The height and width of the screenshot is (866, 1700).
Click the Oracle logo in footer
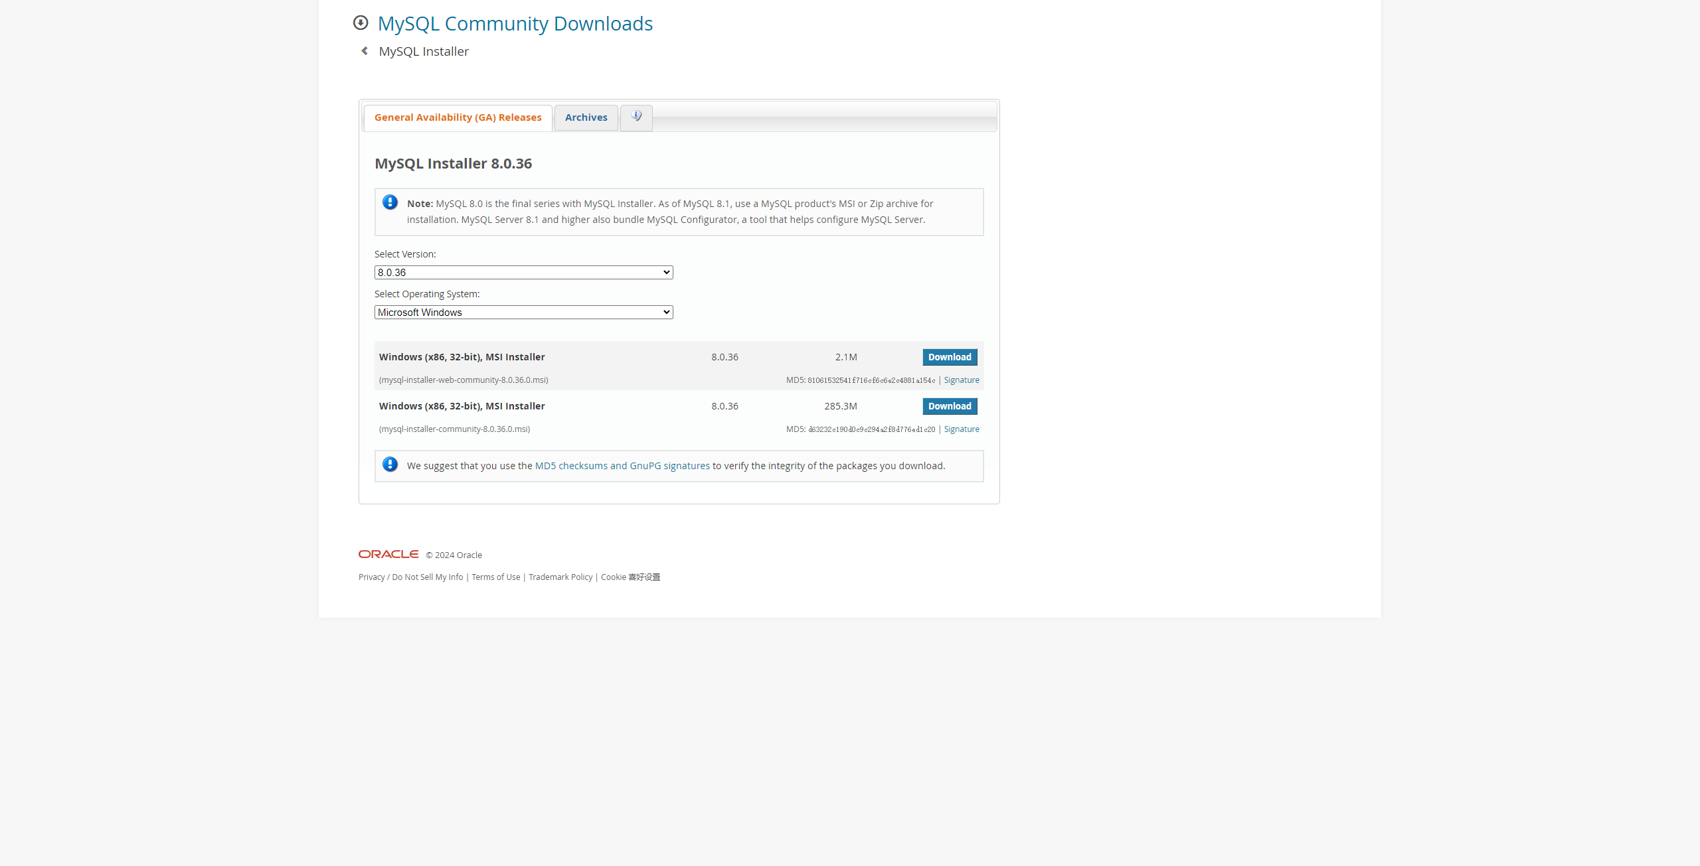[388, 554]
